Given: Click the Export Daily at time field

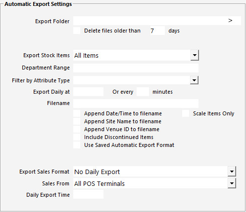Looking at the screenshot, I should tap(89, 92).
